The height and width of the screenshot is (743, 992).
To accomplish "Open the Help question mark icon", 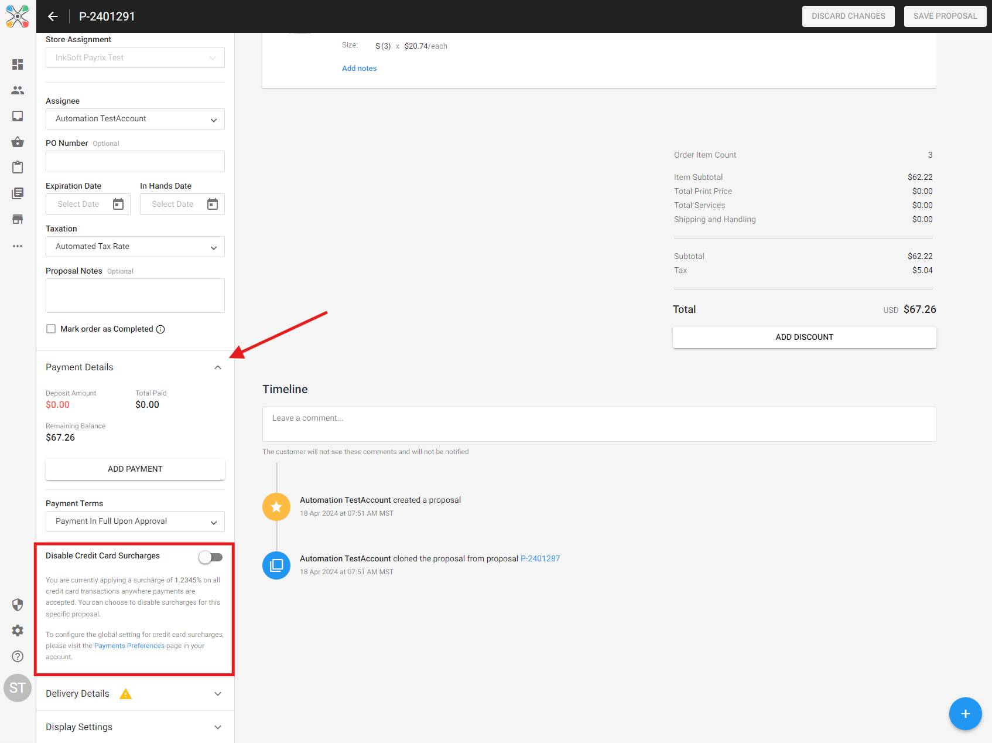I will (x=18, y=656).
